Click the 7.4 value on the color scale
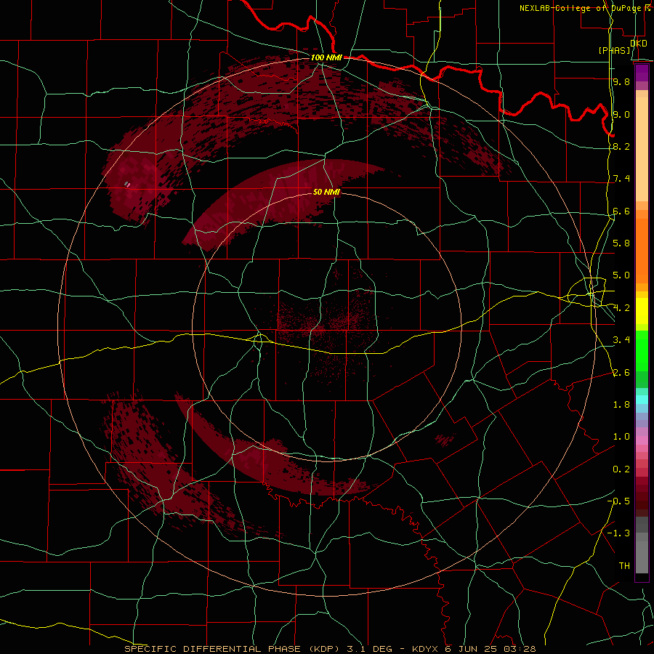654x654 pixels. (x=621, y=179)
